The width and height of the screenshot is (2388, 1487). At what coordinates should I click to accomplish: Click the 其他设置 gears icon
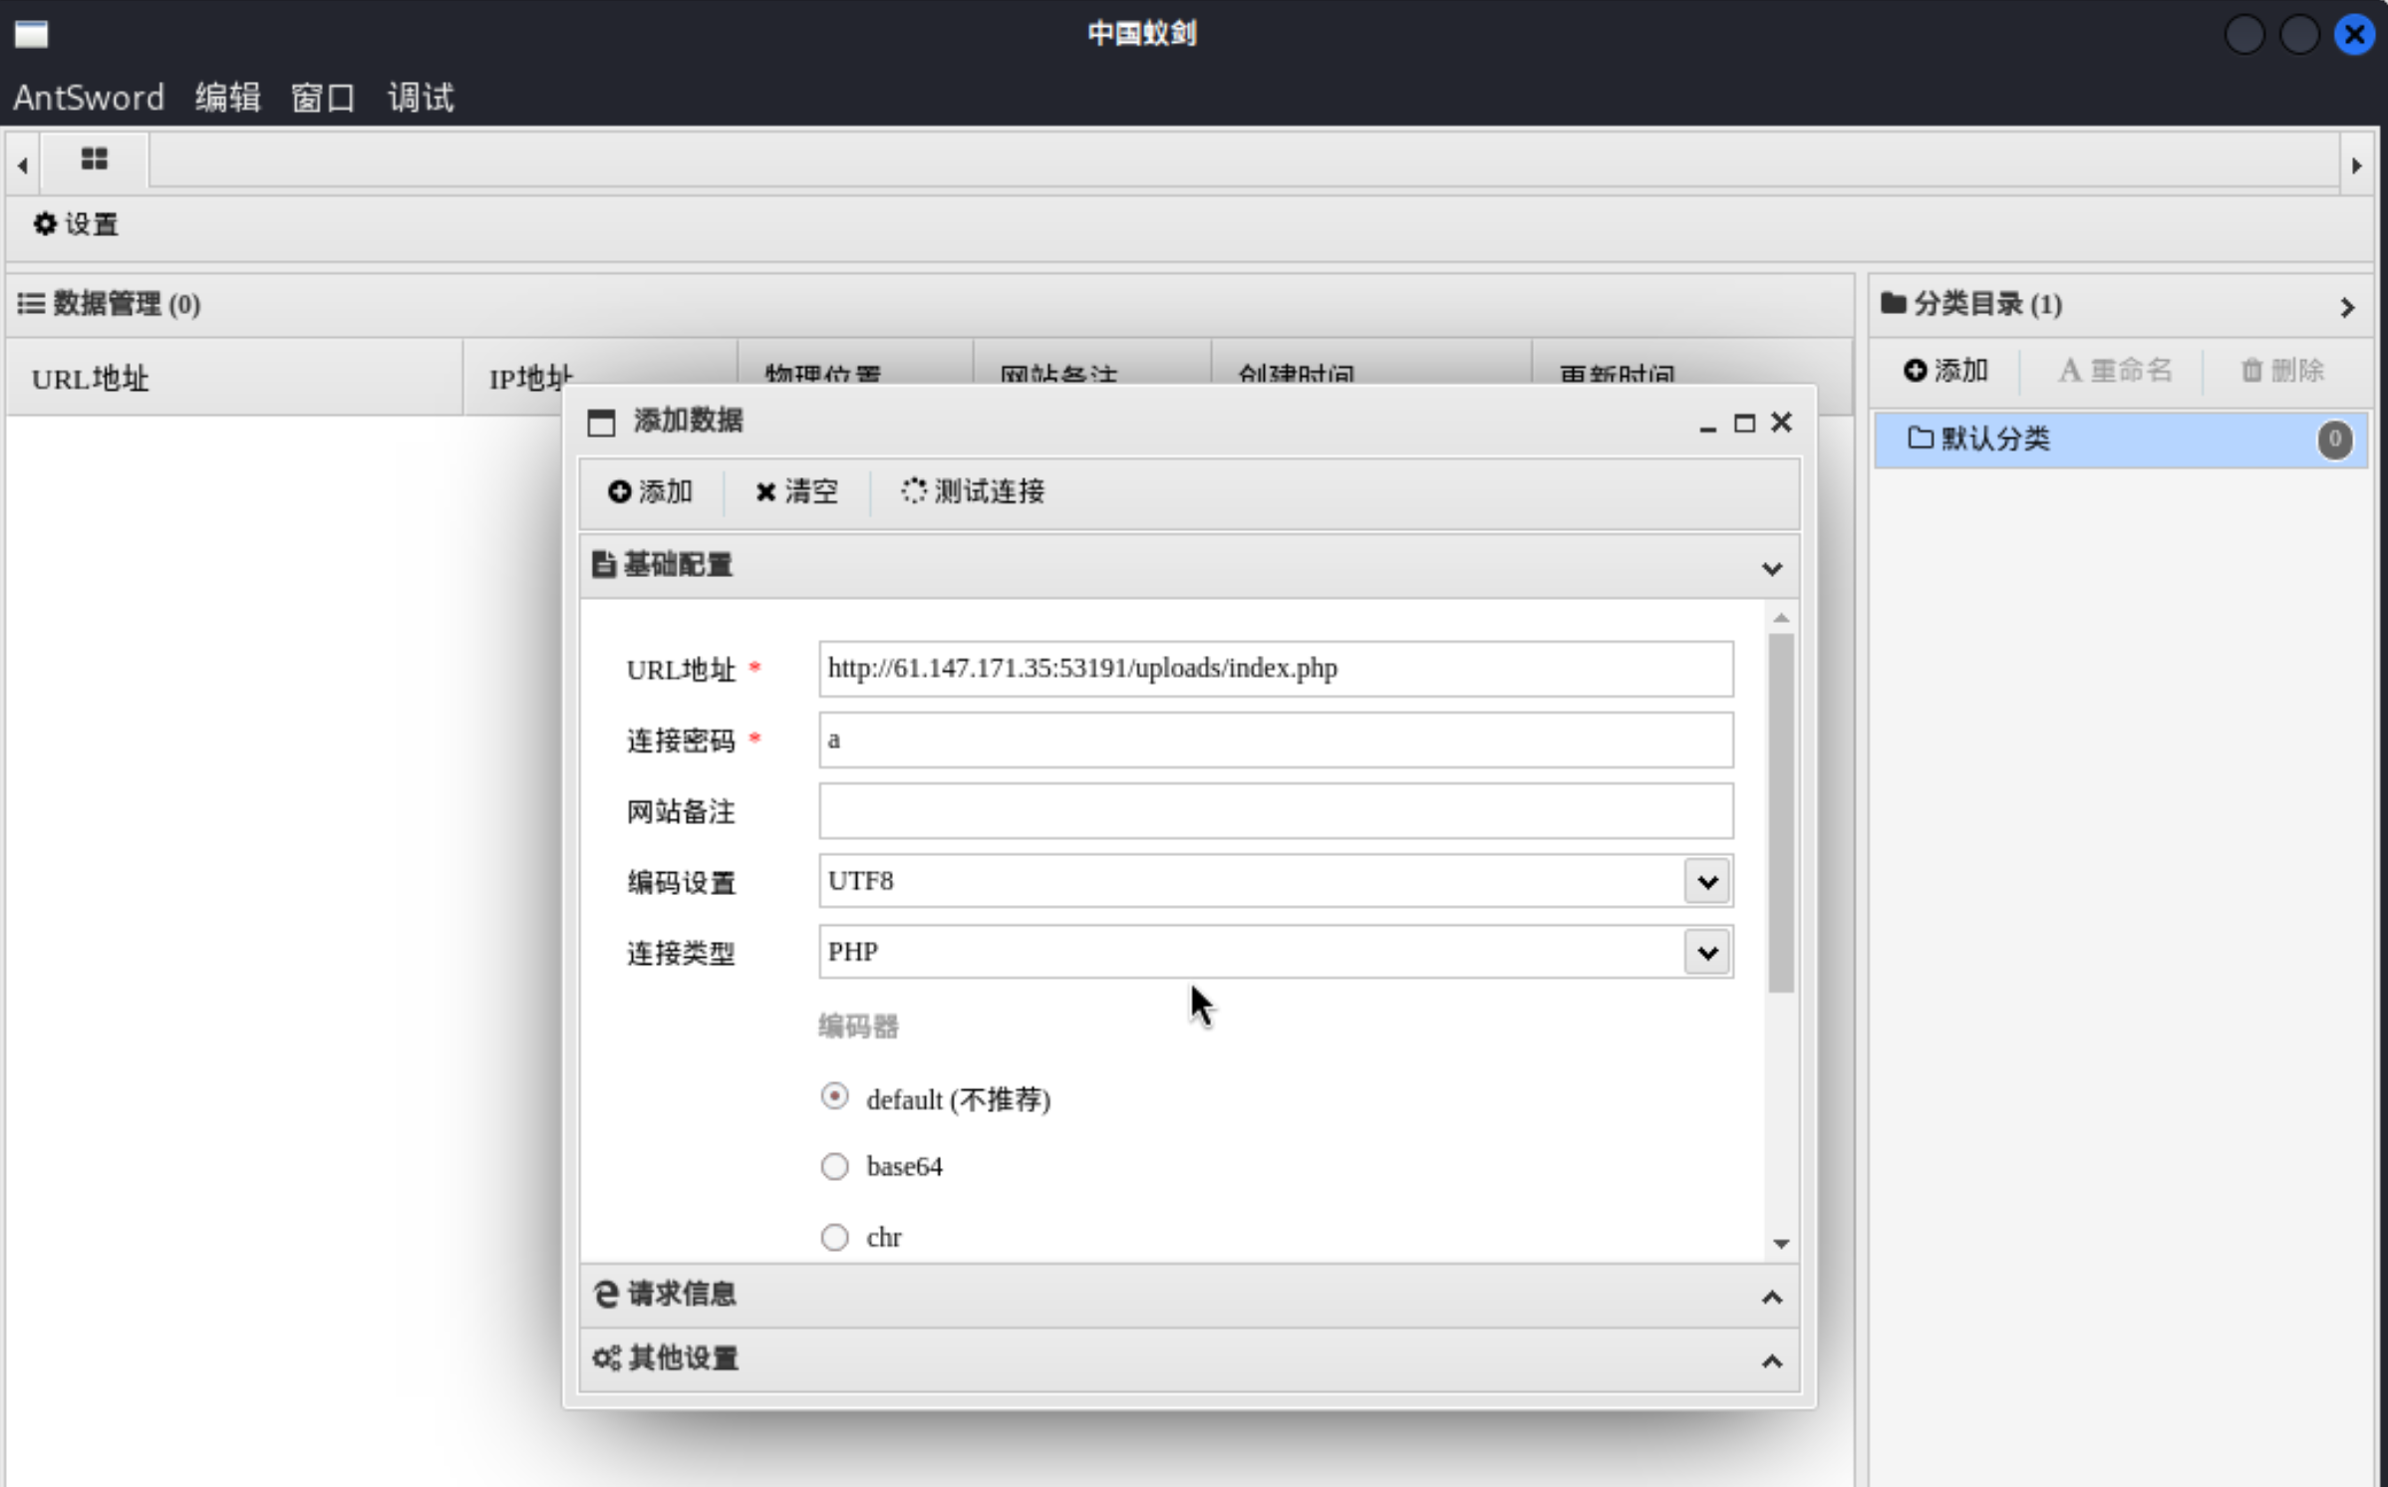[606, 1357]
